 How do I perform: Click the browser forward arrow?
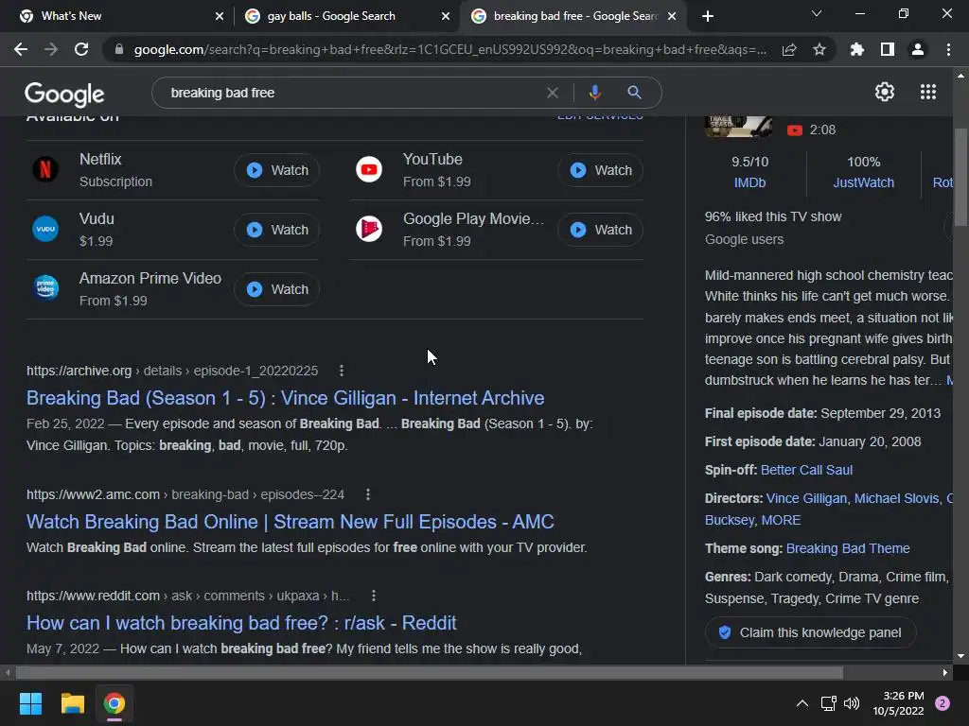tap(51, 49)
